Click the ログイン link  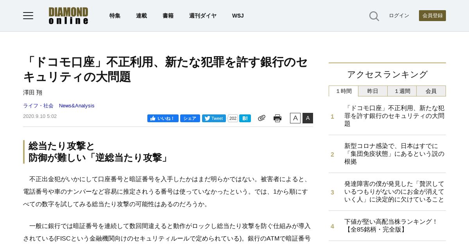tap(399, 16)
